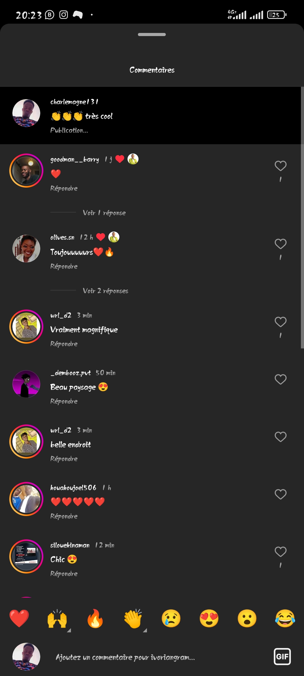This screenshot has height=676, width=304.
Task: Insert the heart-eyes emoji
Action: pyautogui.click(x=209, y=619)
